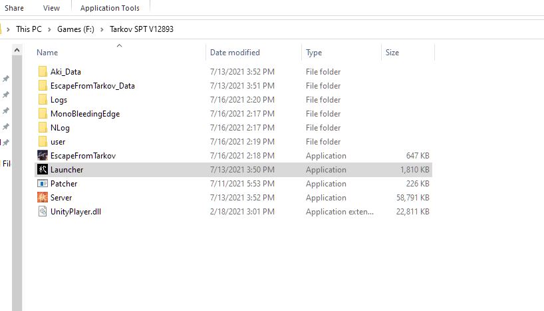Click 'Application exten...' type cell
The height and width of the screenshot is (311, 544).
340,212
